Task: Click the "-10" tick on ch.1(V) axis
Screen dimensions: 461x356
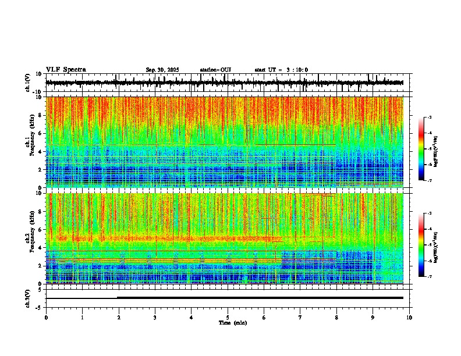Action: 38,92
